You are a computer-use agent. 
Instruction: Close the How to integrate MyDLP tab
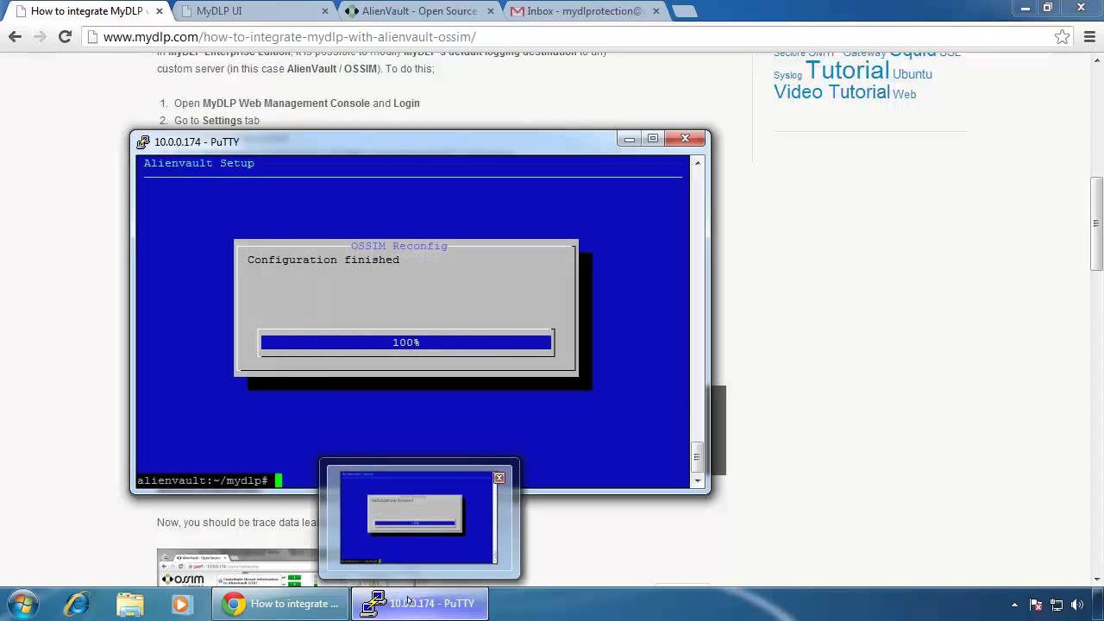(x=160, y=11)
